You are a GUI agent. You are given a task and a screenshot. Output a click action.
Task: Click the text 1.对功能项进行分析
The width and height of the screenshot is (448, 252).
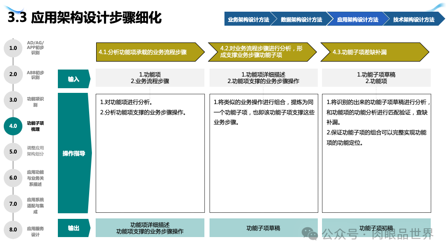(x=126, y=102)
